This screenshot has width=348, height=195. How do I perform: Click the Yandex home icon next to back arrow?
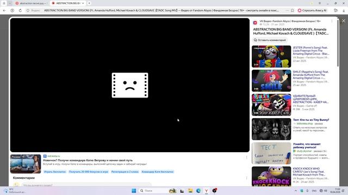(13, 10)
